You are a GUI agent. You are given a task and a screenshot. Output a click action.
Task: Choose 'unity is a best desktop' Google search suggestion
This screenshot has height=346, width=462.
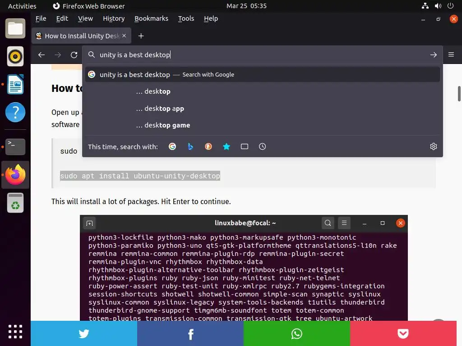(x=262, y=74)
